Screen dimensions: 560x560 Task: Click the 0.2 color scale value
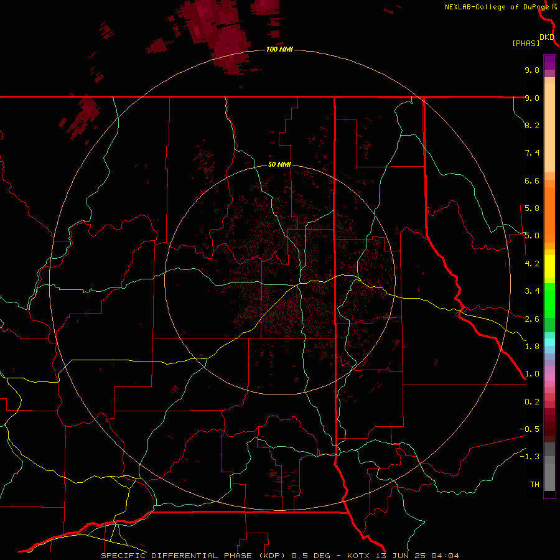(532, 402)
